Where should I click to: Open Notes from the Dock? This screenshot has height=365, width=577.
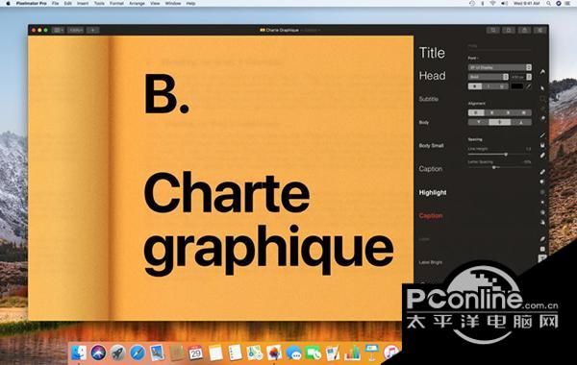point(215,353)
